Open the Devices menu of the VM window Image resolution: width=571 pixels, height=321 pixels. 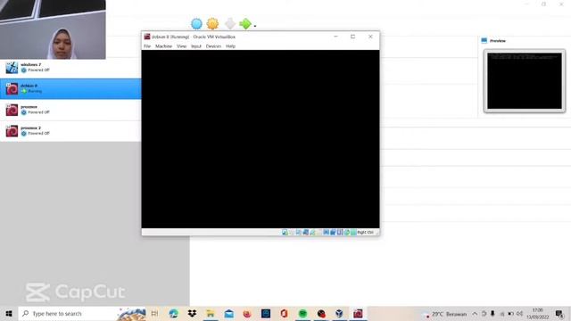[213, 46]
